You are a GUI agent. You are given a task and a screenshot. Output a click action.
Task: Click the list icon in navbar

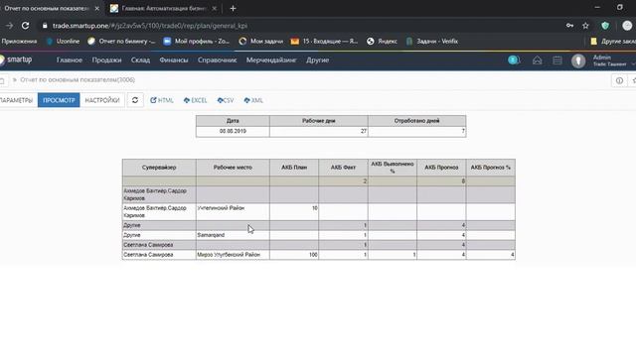[x=557, y=60]
